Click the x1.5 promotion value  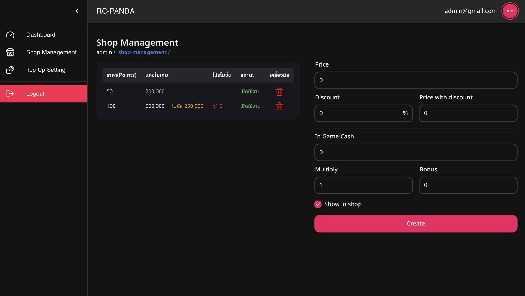click(217, 106)
